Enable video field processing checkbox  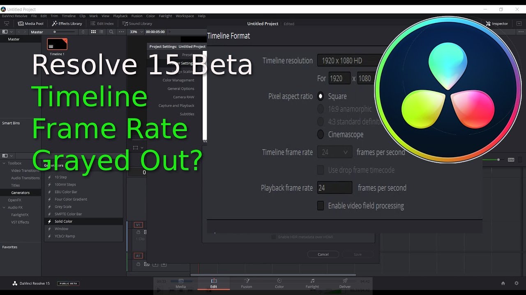[x=321, y=206]
